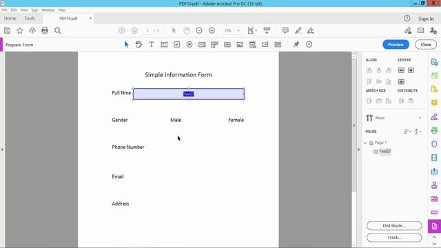441x248 pixels.
Task: Go to the next page with the down arrow
Action: pos(134,30)
